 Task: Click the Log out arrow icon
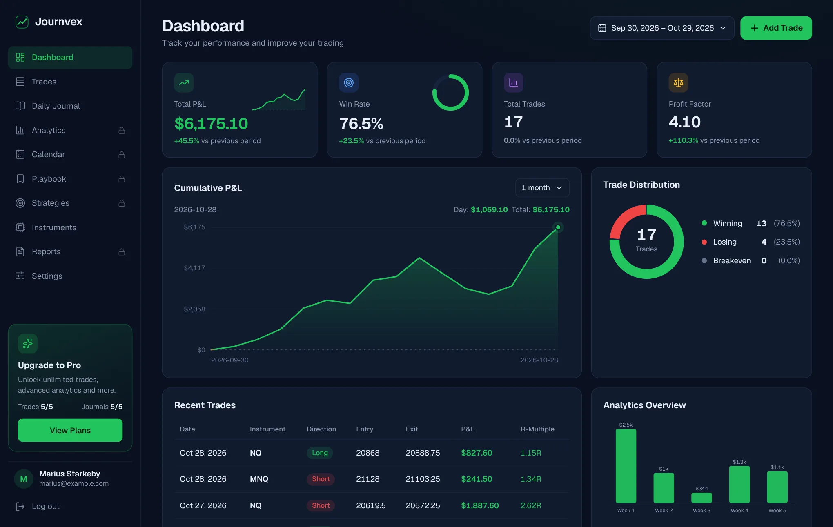click(x=20, y=507)
